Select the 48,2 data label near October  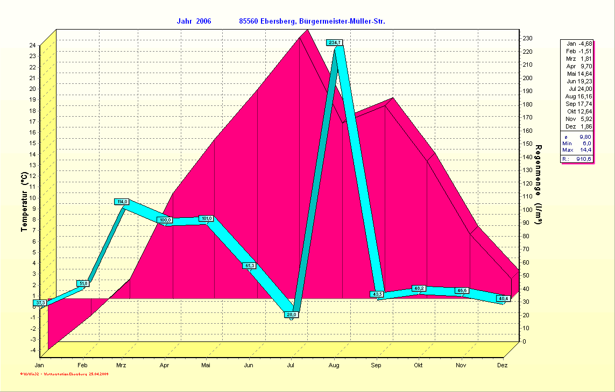(419, 289)
